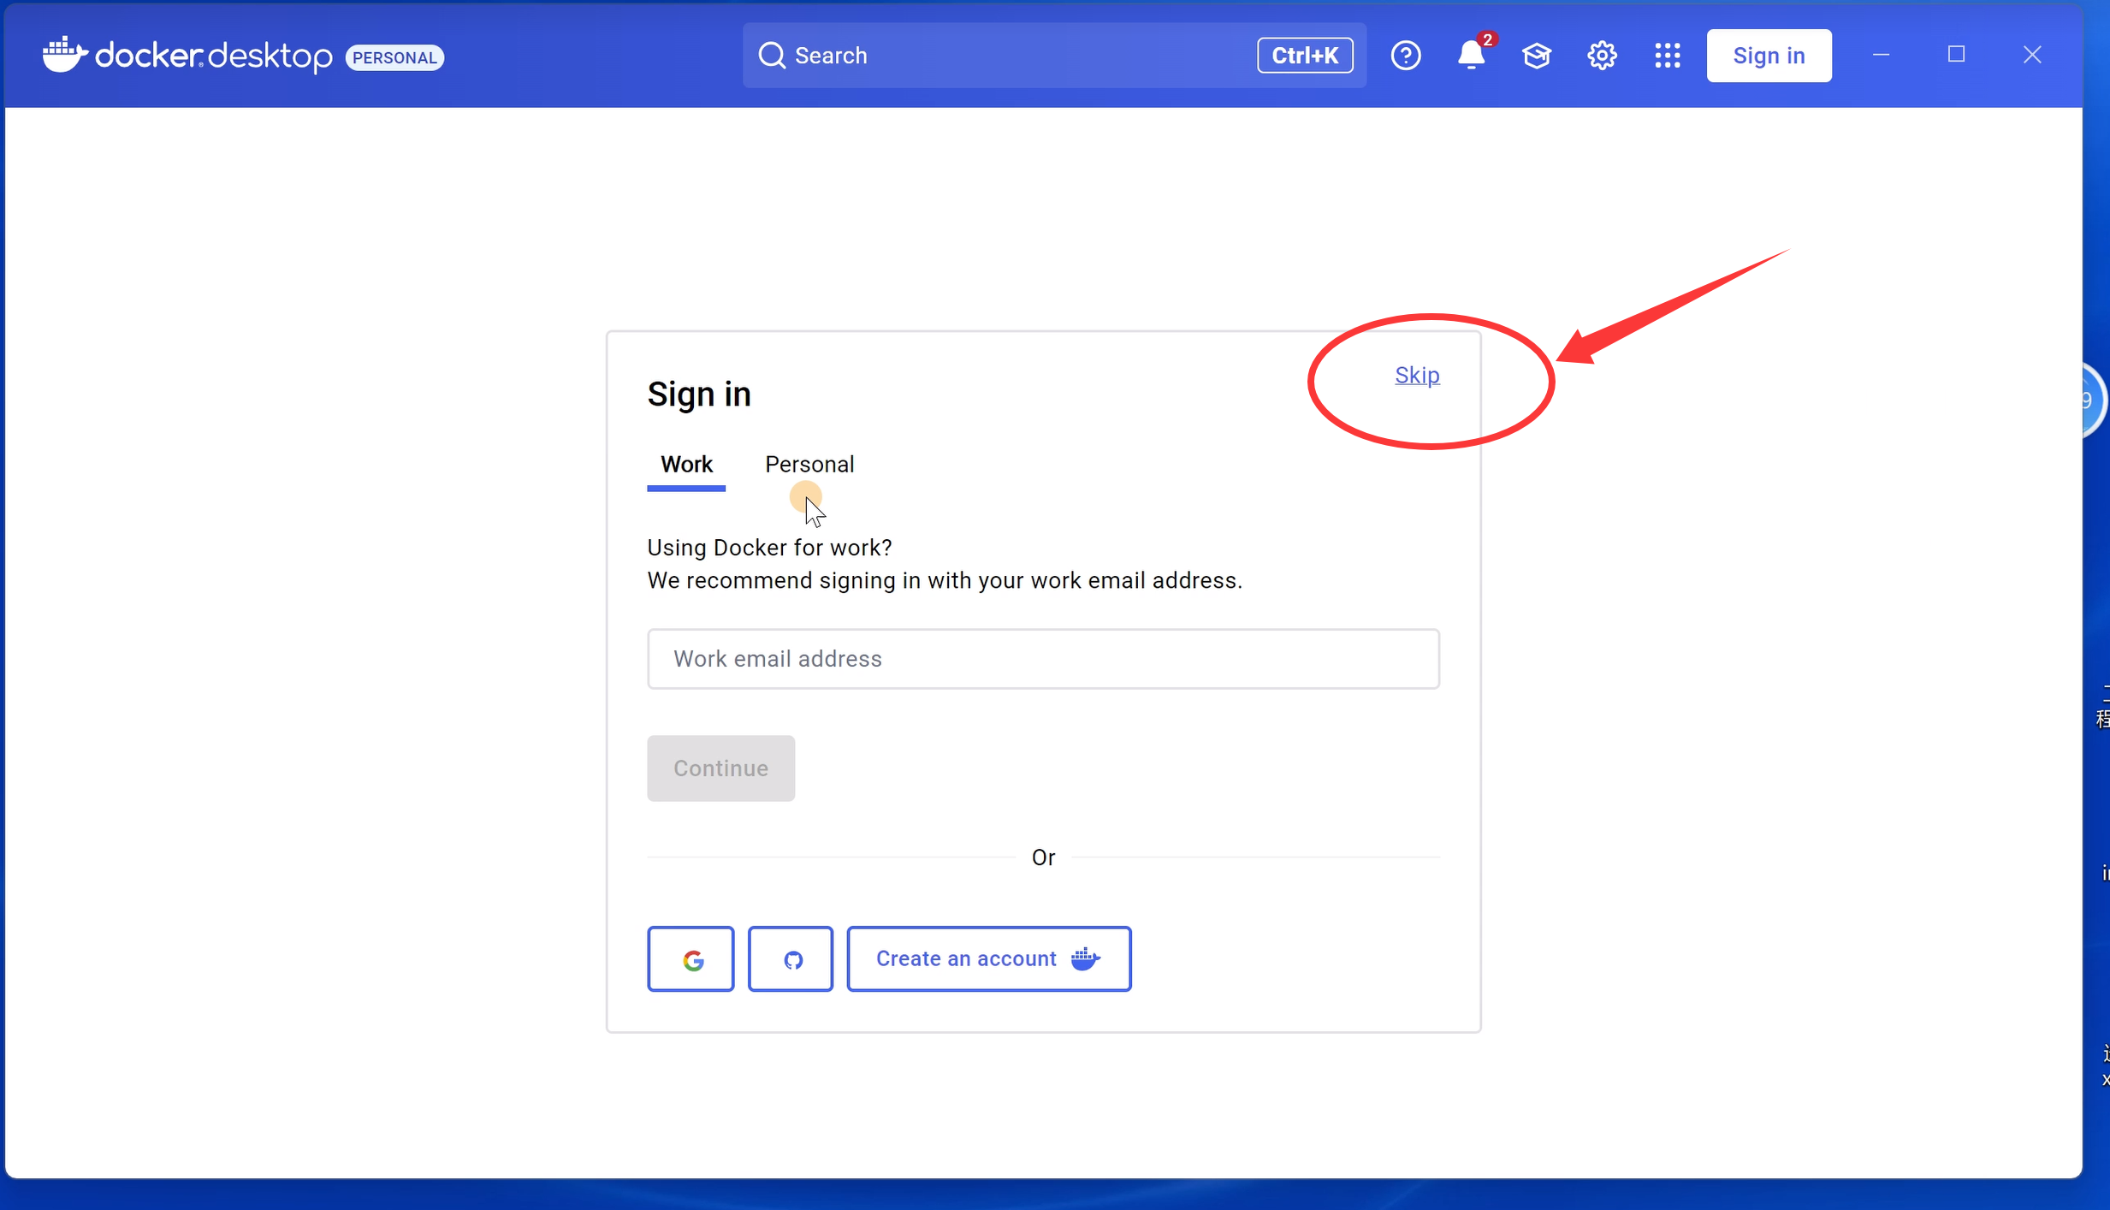
Task: Open the apps grid menu icon
Action: 1667,56
